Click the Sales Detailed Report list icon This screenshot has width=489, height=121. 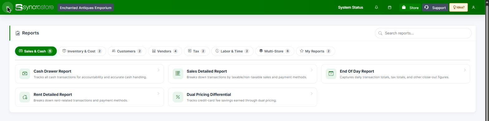[x=178, y=74]
